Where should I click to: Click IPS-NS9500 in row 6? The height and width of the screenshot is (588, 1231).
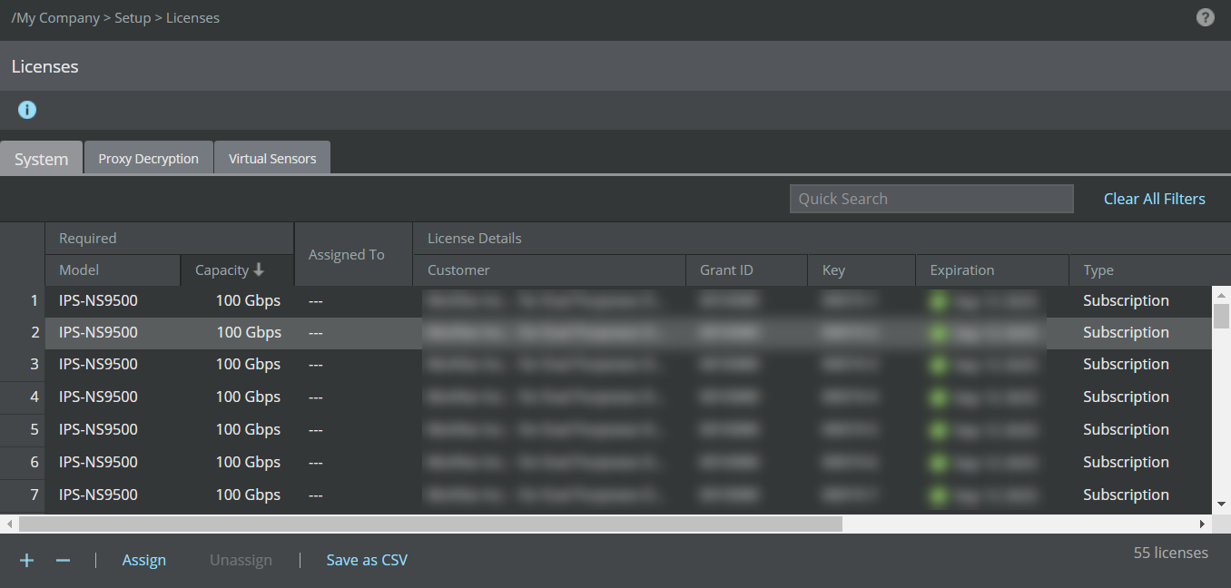click(x=98, y=462)
